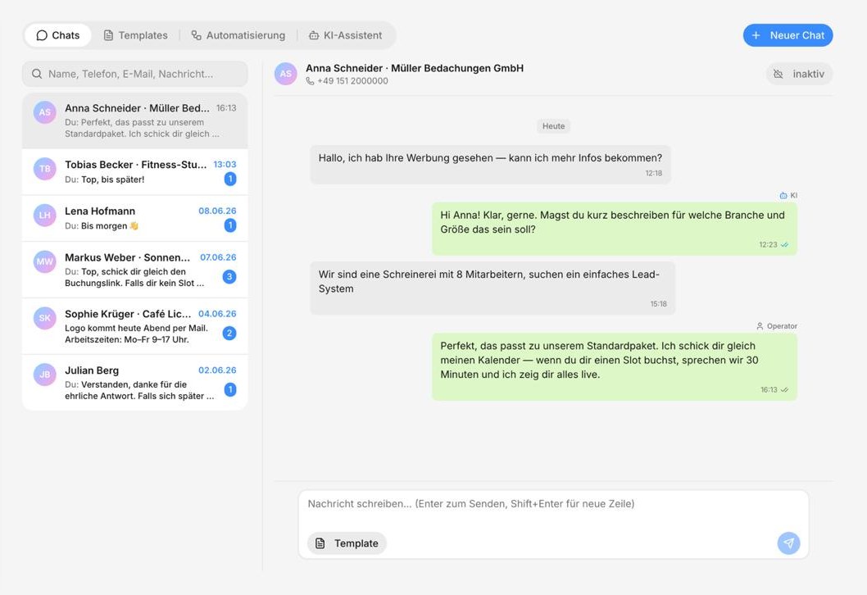Focus the contact search field
This screenshot has height=595, width=867.
pyautogui.click(x=135, y=74)
